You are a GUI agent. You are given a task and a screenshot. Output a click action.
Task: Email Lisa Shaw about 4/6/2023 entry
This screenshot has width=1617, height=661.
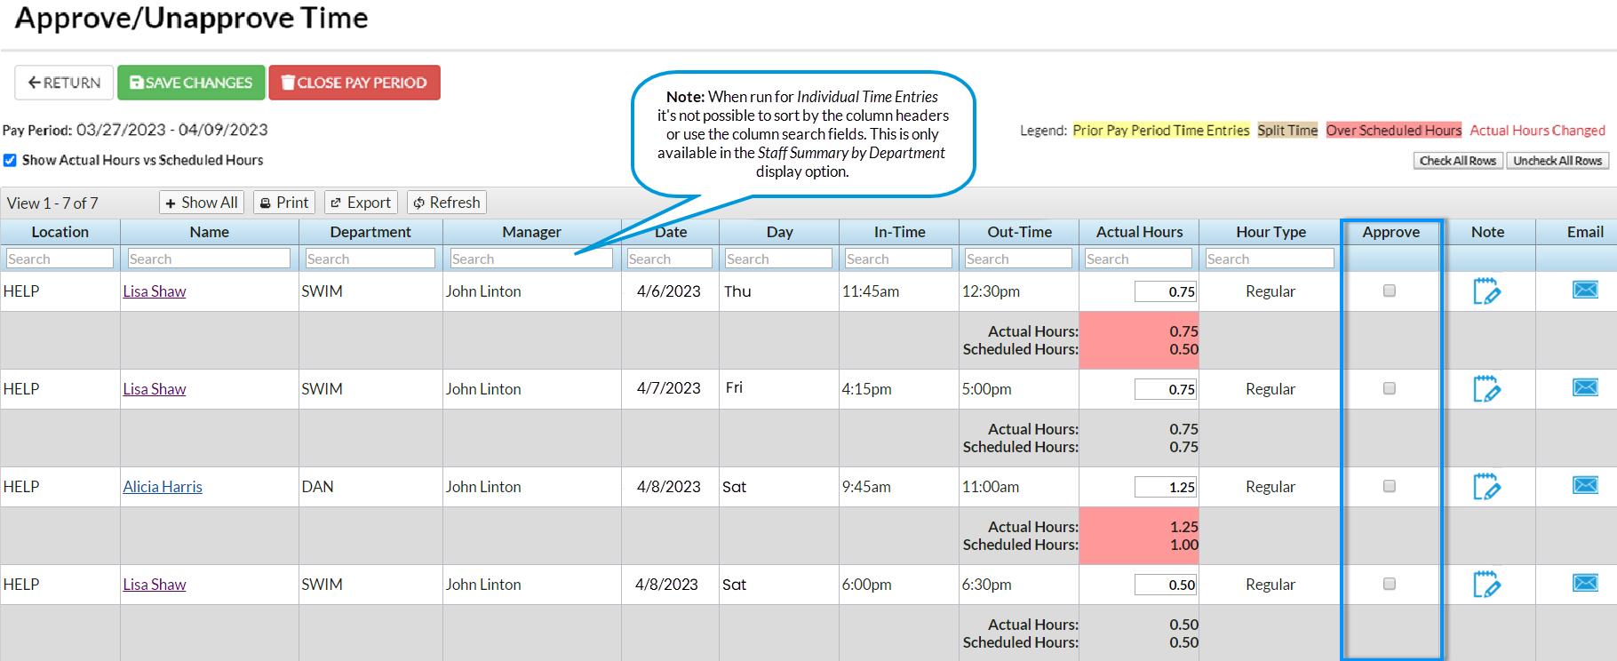click(1585, 290)
